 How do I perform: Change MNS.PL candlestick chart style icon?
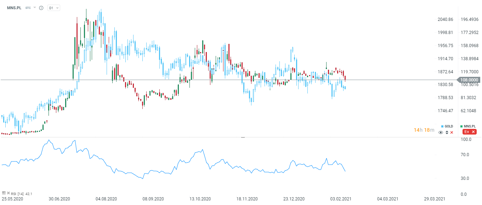tap(466, 132)
